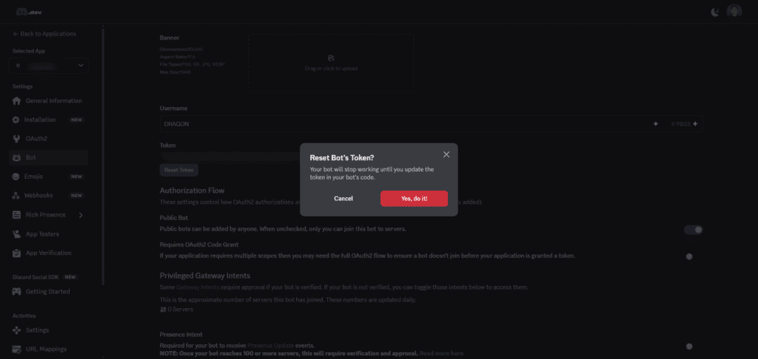758x359 pixels.
Task: Click the URL Mappings icon
Action: pyautogui.click(x=16, y=349)
